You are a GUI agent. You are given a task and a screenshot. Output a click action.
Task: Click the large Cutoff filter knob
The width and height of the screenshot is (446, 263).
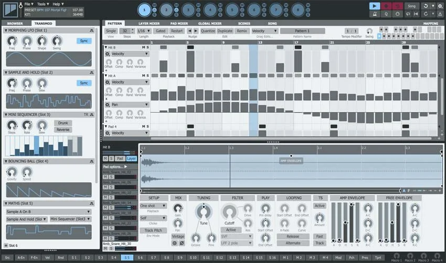point(229,212)
